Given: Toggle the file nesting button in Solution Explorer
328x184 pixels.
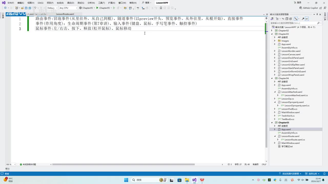Looking at the screenshot, I should point(296,19).
